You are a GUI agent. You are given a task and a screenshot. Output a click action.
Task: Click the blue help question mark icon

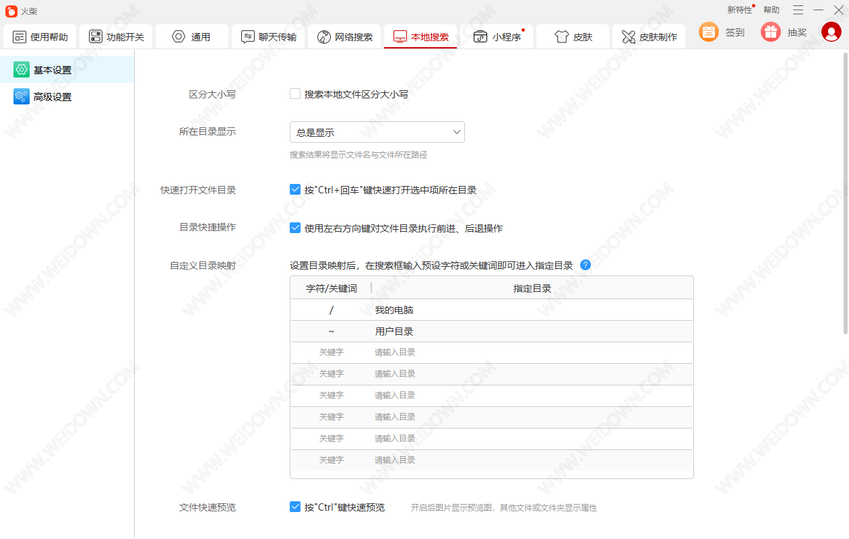pos(586,265)
